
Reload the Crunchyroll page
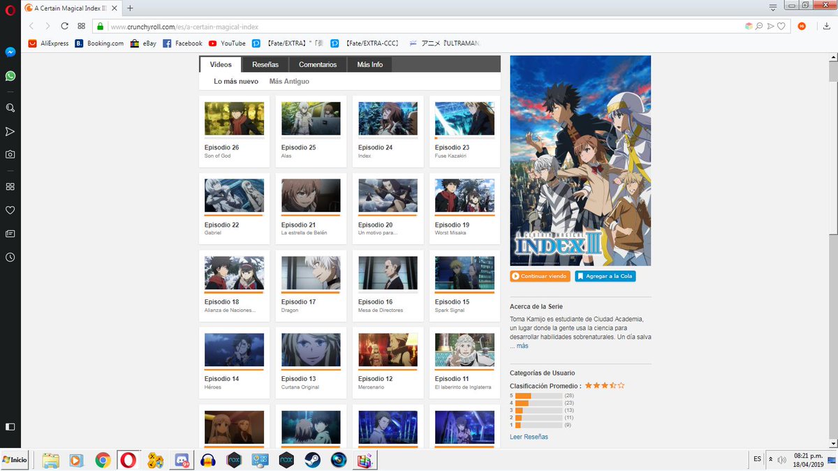click(x=64, y=27)
